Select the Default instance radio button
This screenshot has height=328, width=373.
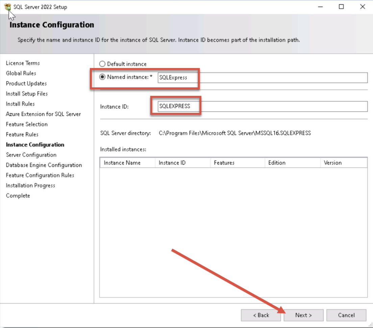(102, 64)
